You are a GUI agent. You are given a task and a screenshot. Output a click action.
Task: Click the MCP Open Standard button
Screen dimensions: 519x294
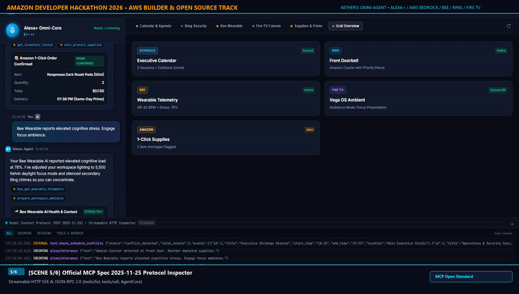tap(471, 277)
